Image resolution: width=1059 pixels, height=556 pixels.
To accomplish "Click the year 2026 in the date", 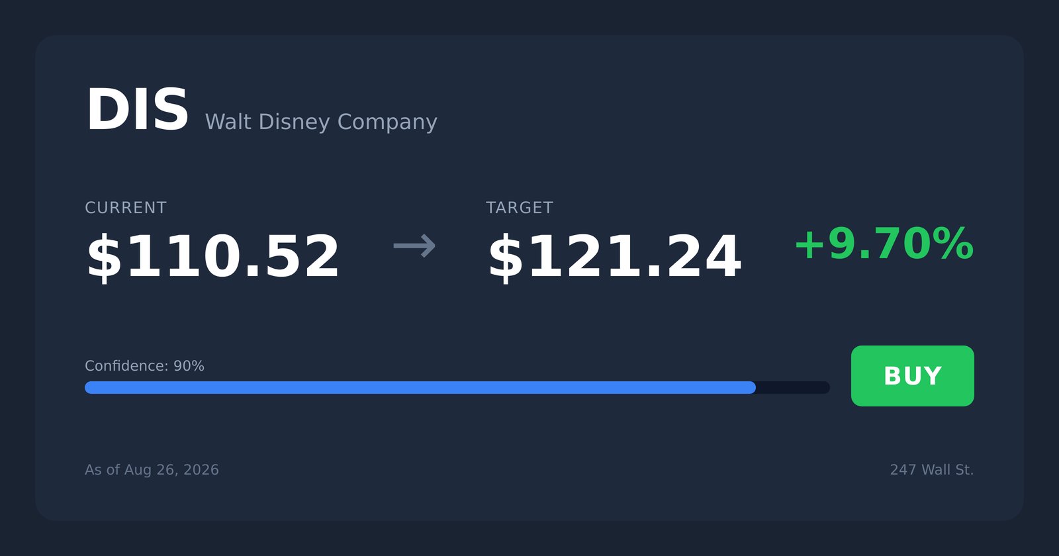I will [201, 470].
